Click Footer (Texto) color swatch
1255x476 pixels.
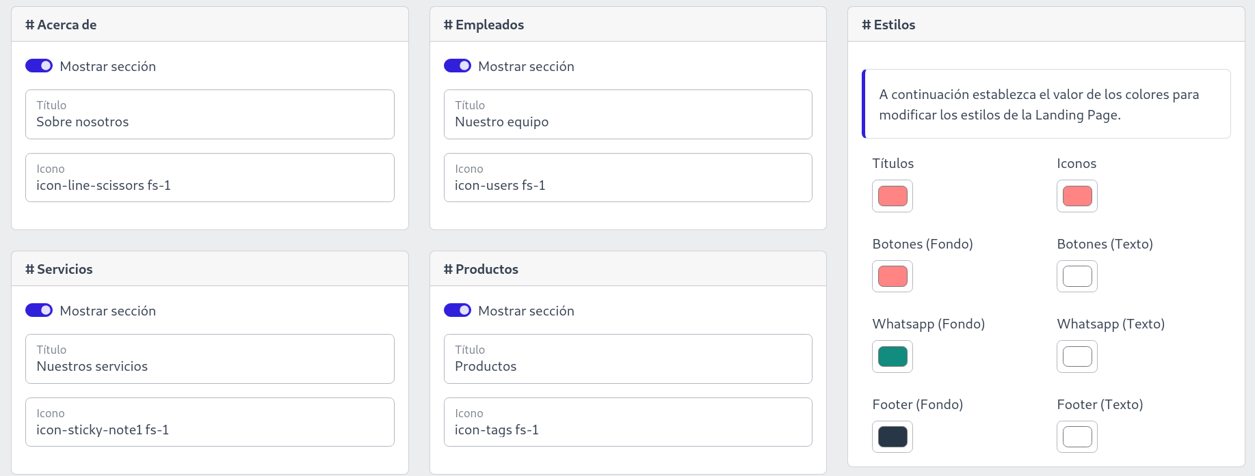tap(1076, 436)
